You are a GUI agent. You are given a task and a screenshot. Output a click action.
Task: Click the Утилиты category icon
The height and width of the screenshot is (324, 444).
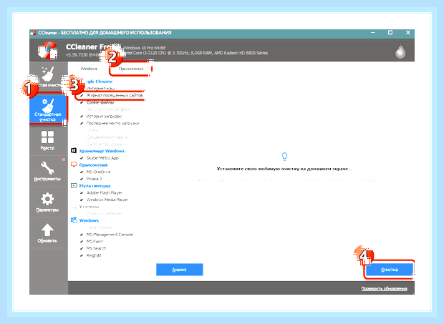74,207
